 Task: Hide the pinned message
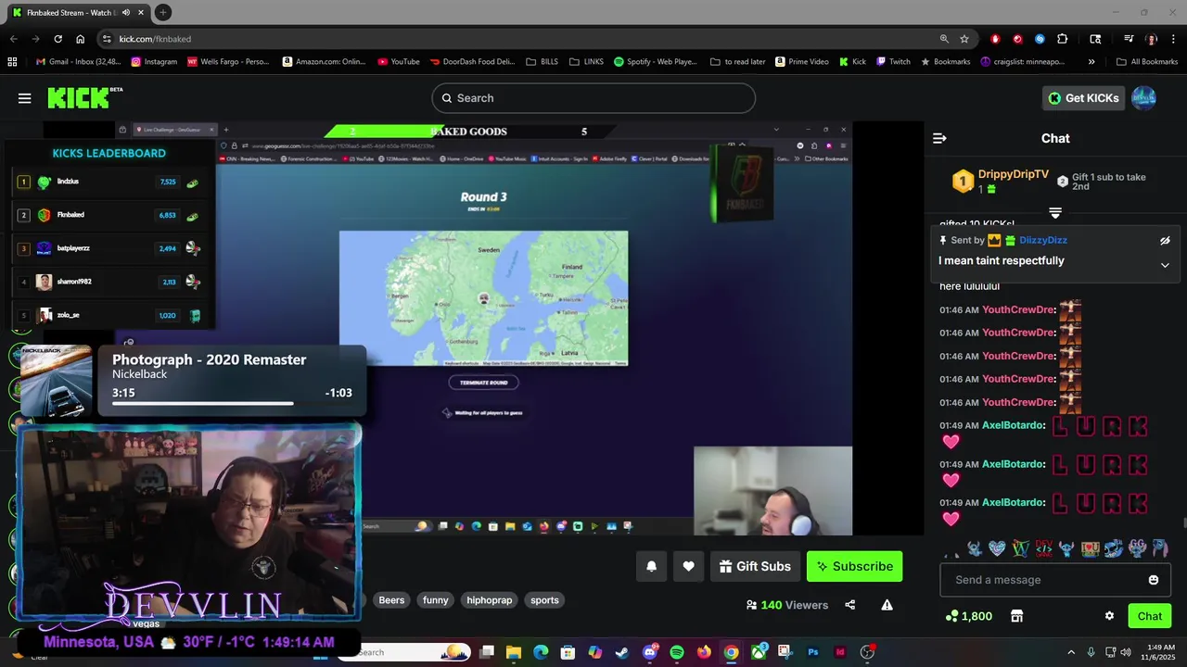click(x=1165, y=240)
